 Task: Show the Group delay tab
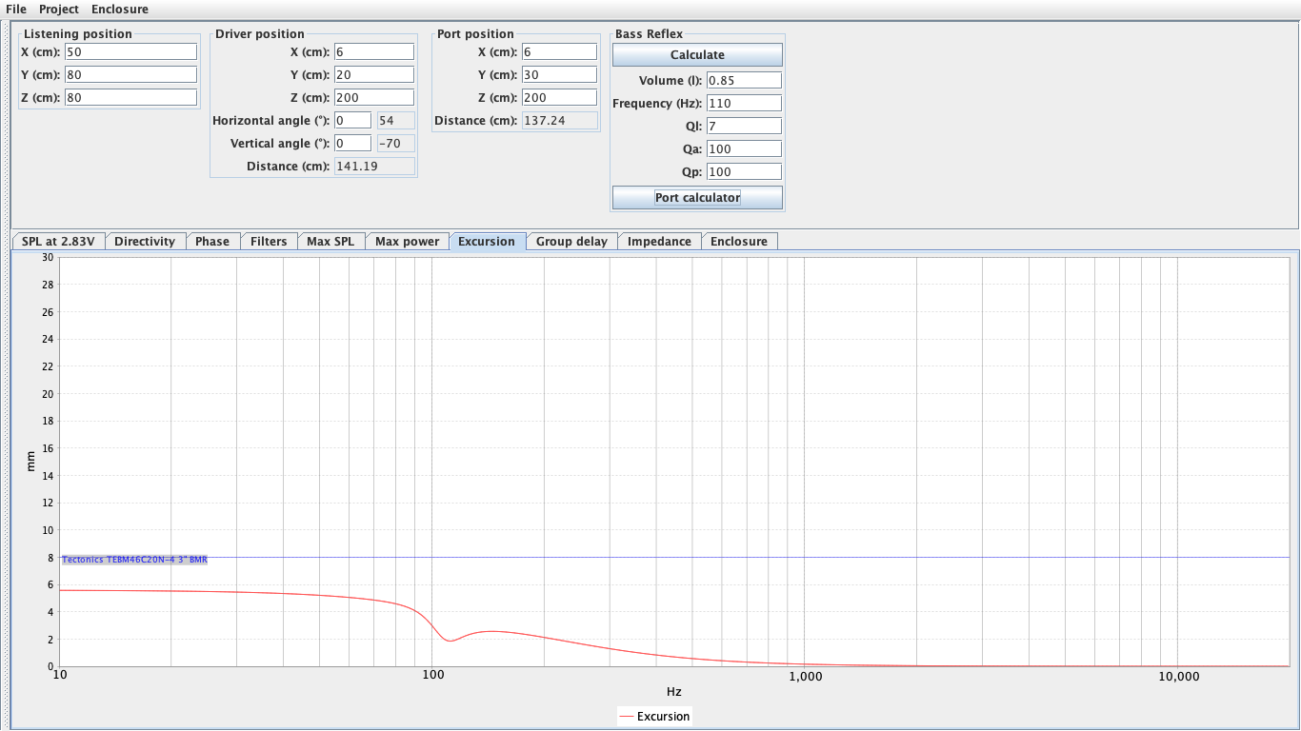(571, 241)
